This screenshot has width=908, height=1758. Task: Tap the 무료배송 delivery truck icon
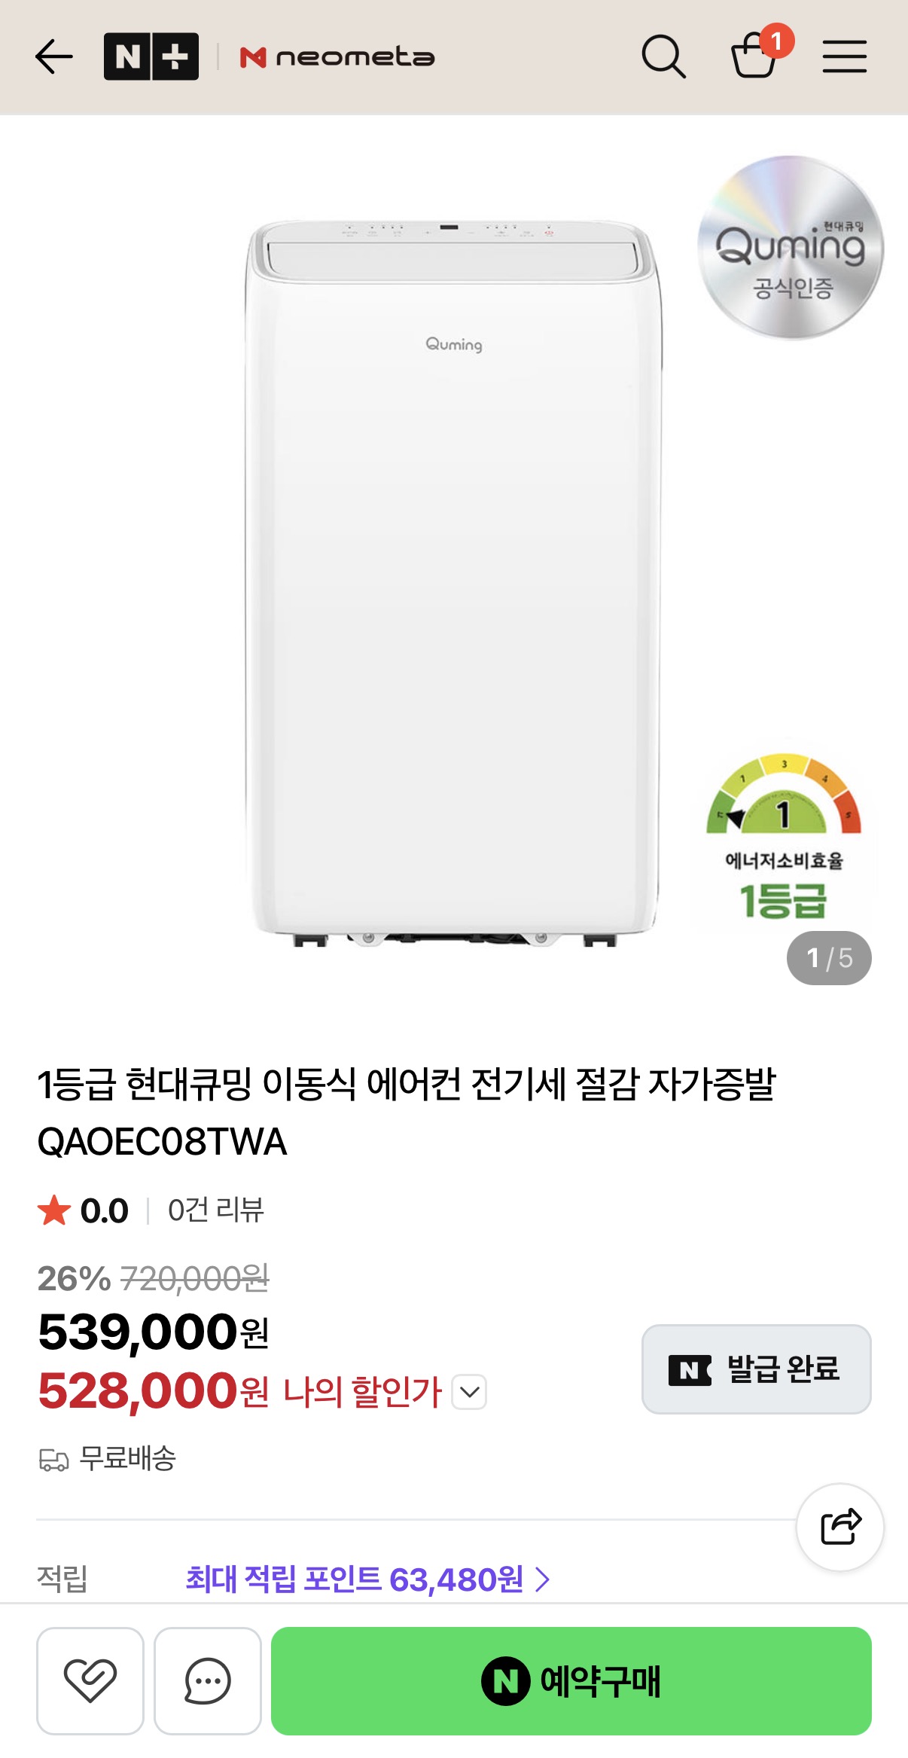53,1460
